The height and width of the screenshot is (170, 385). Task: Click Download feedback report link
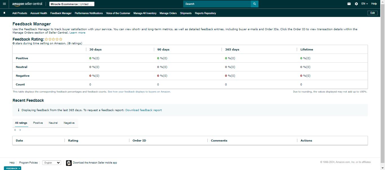click(x=143, y=110)
